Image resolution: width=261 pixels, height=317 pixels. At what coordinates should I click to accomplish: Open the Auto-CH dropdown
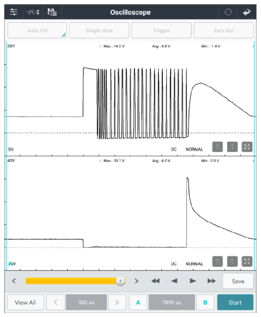point(37,30)
